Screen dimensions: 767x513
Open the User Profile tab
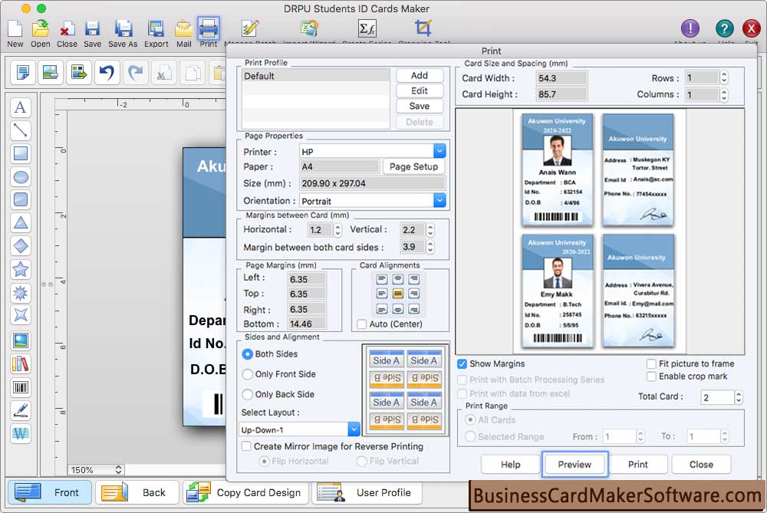[x=367, y=492]
